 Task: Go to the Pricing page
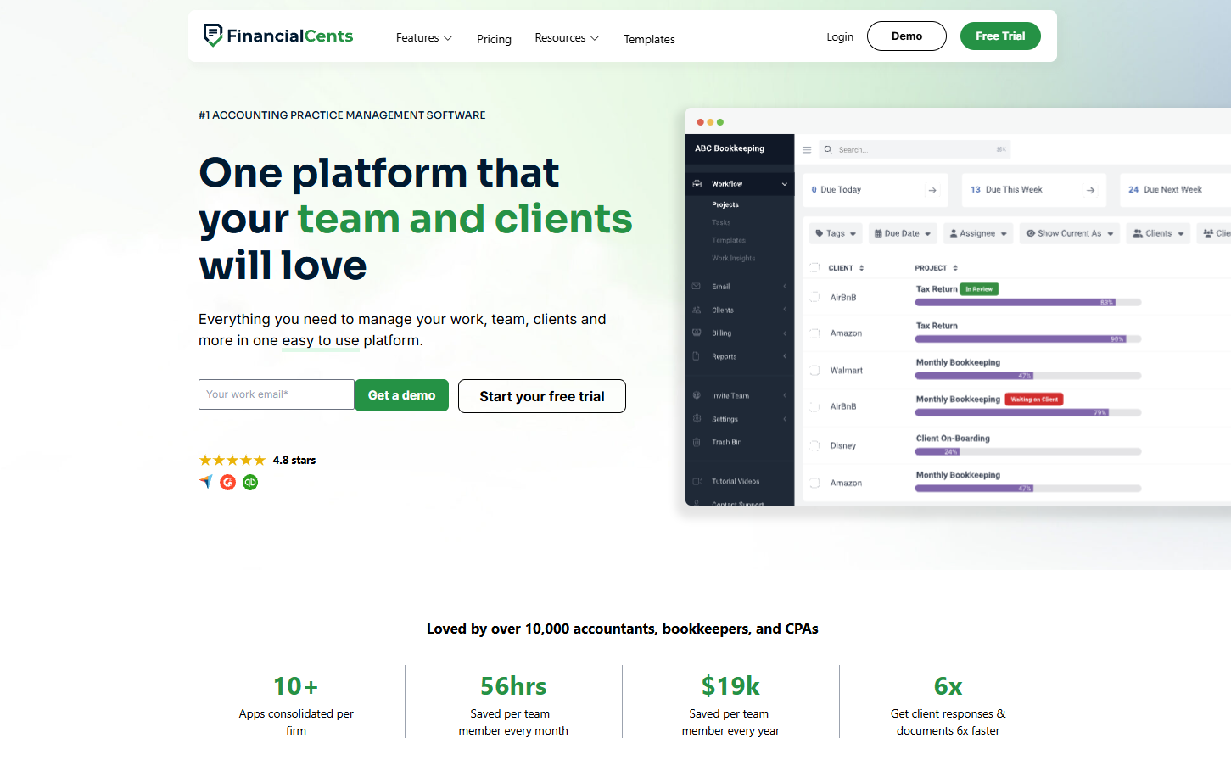tap(494, 39)
